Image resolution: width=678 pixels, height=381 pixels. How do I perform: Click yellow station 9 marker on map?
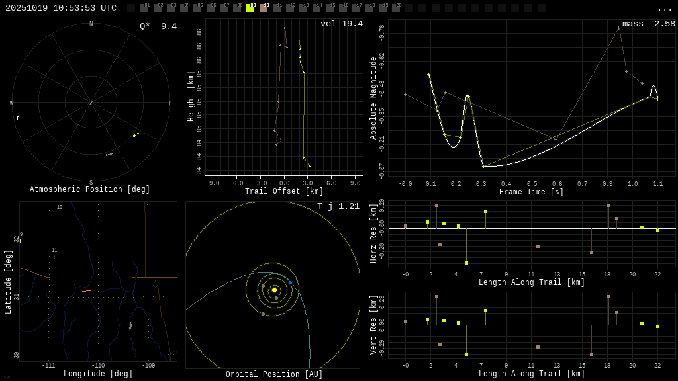click(21, 241)
